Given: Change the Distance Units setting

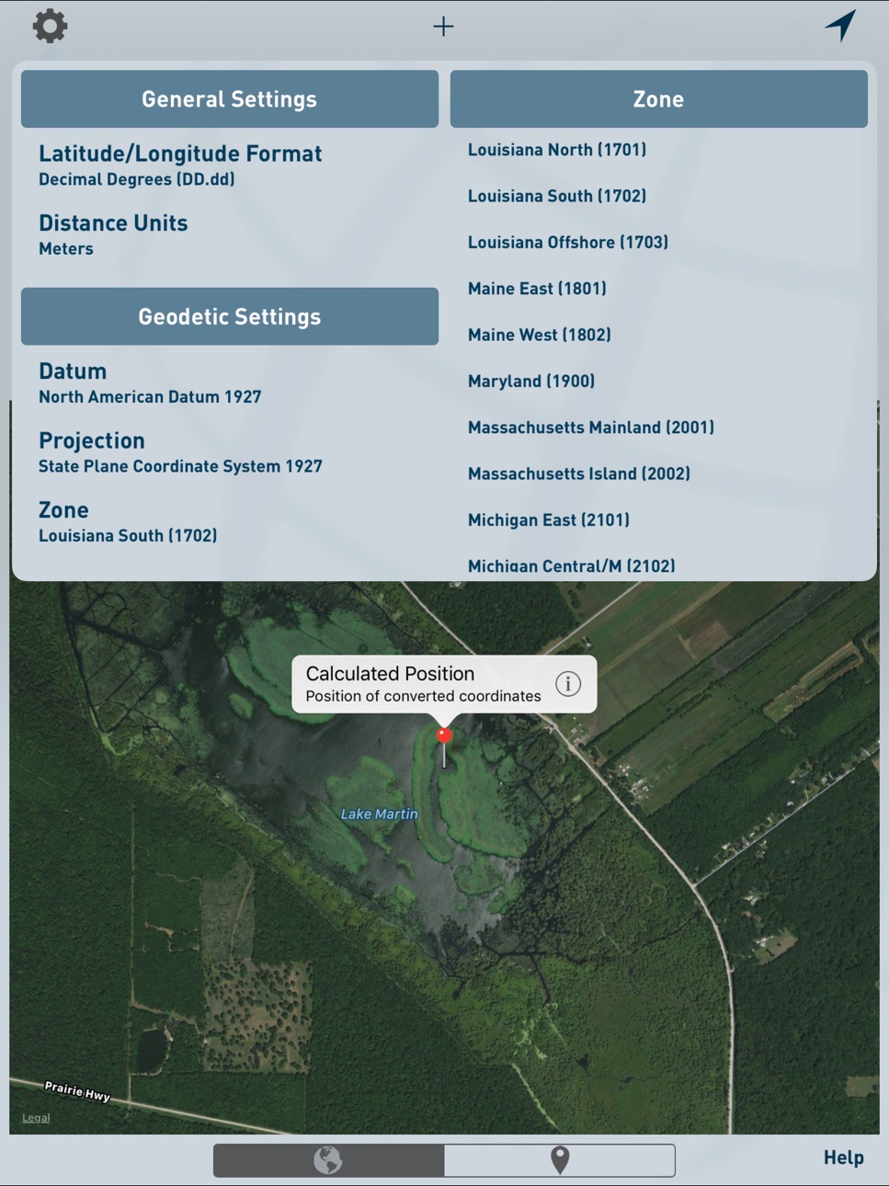Looking at the screenshot, I should click(229, 235).
